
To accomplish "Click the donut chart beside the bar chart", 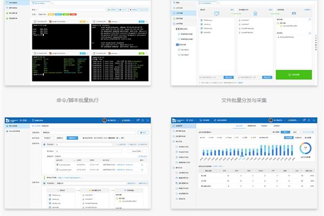I will [306, 148].
